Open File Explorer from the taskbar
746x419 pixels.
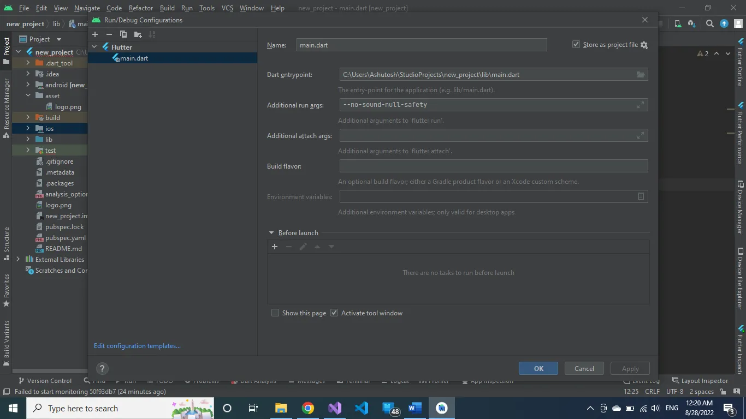coord(281,408)
